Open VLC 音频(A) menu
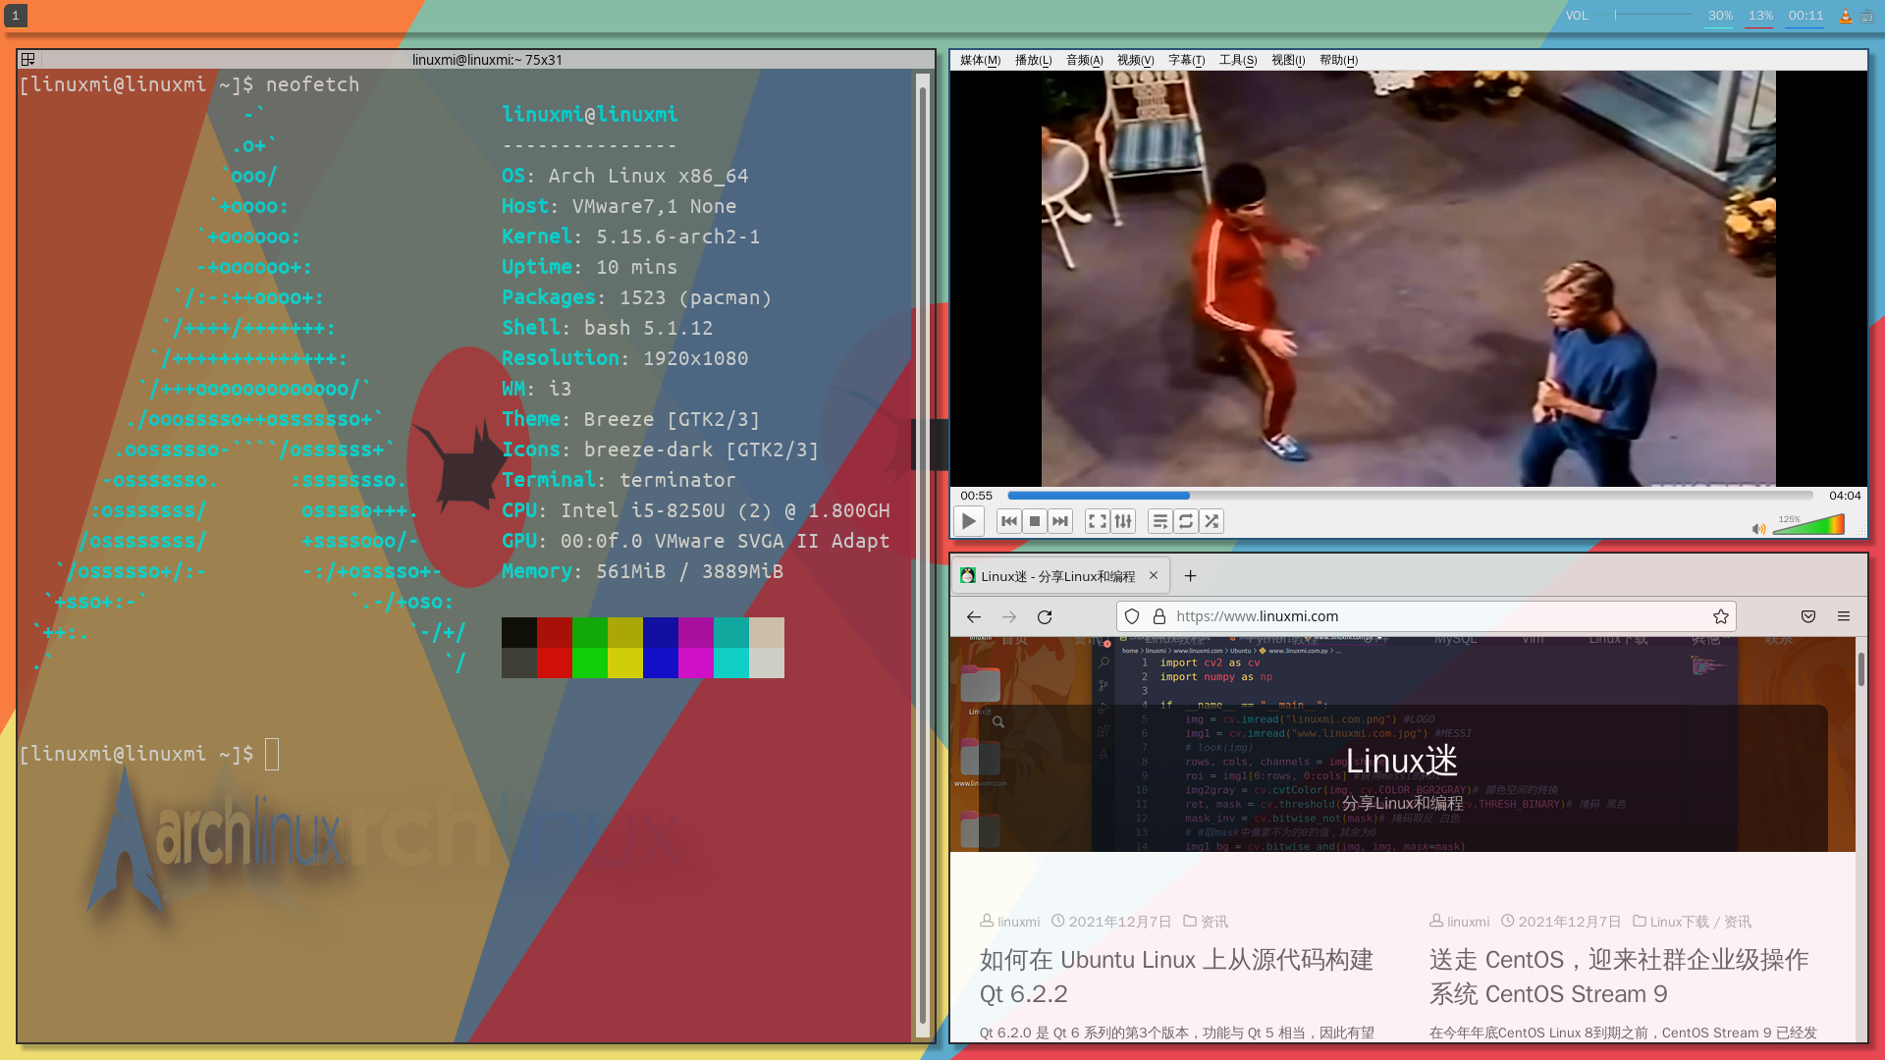 pos(1084,60)
